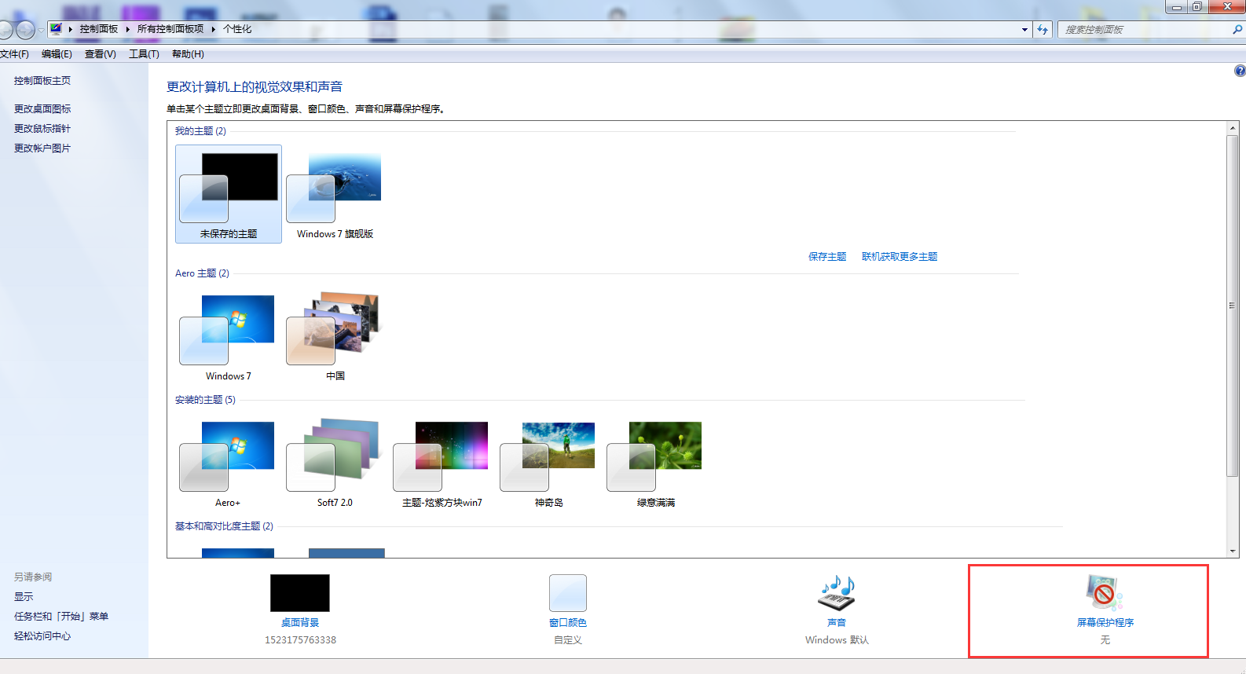Click the 安装的主题 (5) group header

tap(205, 400)
